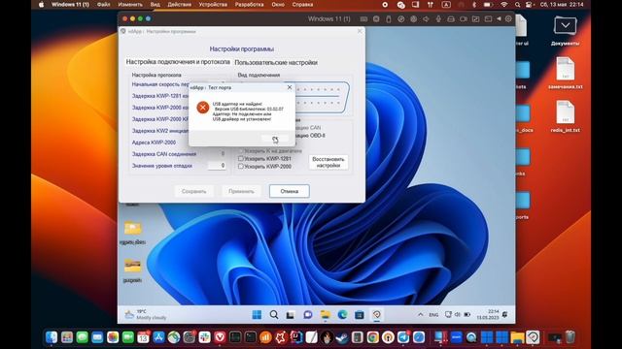Open the Trash in the Dock
Screen dimensions: 622x349
tap(570, 337)
